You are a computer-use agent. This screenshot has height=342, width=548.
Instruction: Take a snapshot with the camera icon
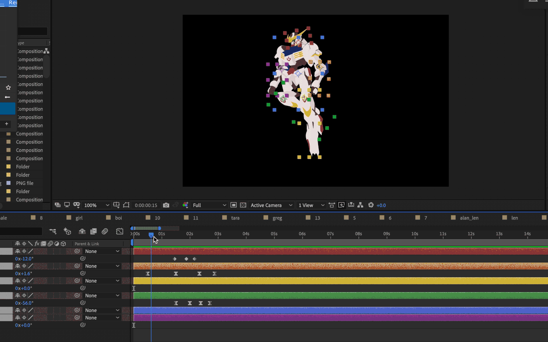(x=166, y=205)
